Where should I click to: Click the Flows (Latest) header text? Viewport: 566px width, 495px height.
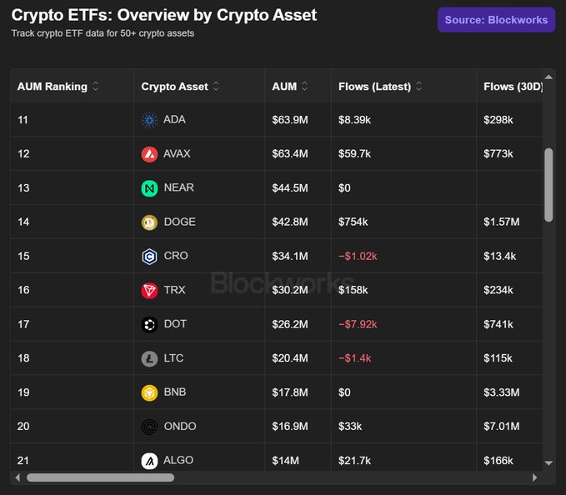(374, 87)
